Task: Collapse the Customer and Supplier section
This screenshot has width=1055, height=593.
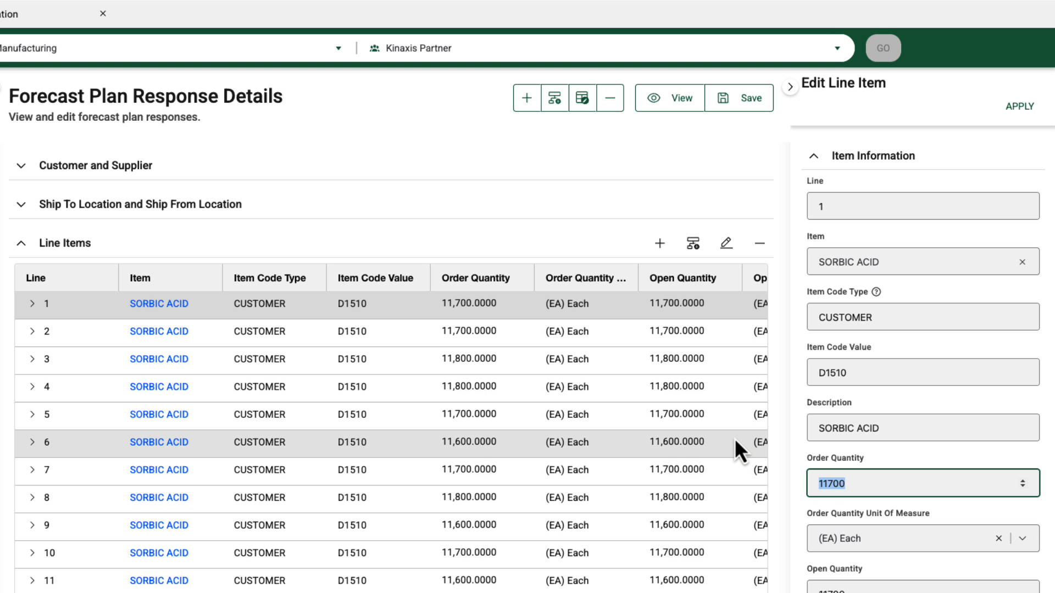Action: [x=21, y=165]
